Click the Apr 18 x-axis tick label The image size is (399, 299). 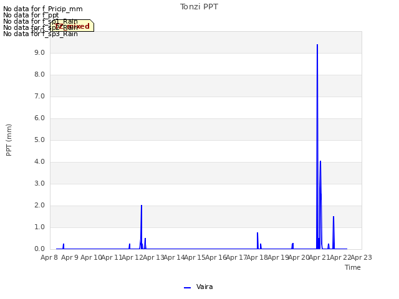(x=257, y=257)
